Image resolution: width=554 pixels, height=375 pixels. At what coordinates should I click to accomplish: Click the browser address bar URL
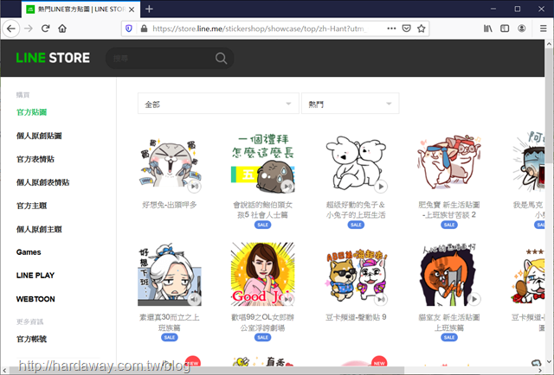click(260, 29)
